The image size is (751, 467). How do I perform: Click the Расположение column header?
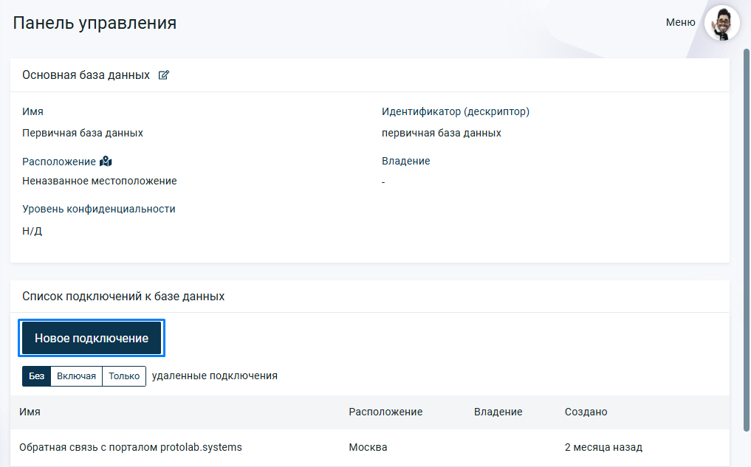click(x=385, y=412)
